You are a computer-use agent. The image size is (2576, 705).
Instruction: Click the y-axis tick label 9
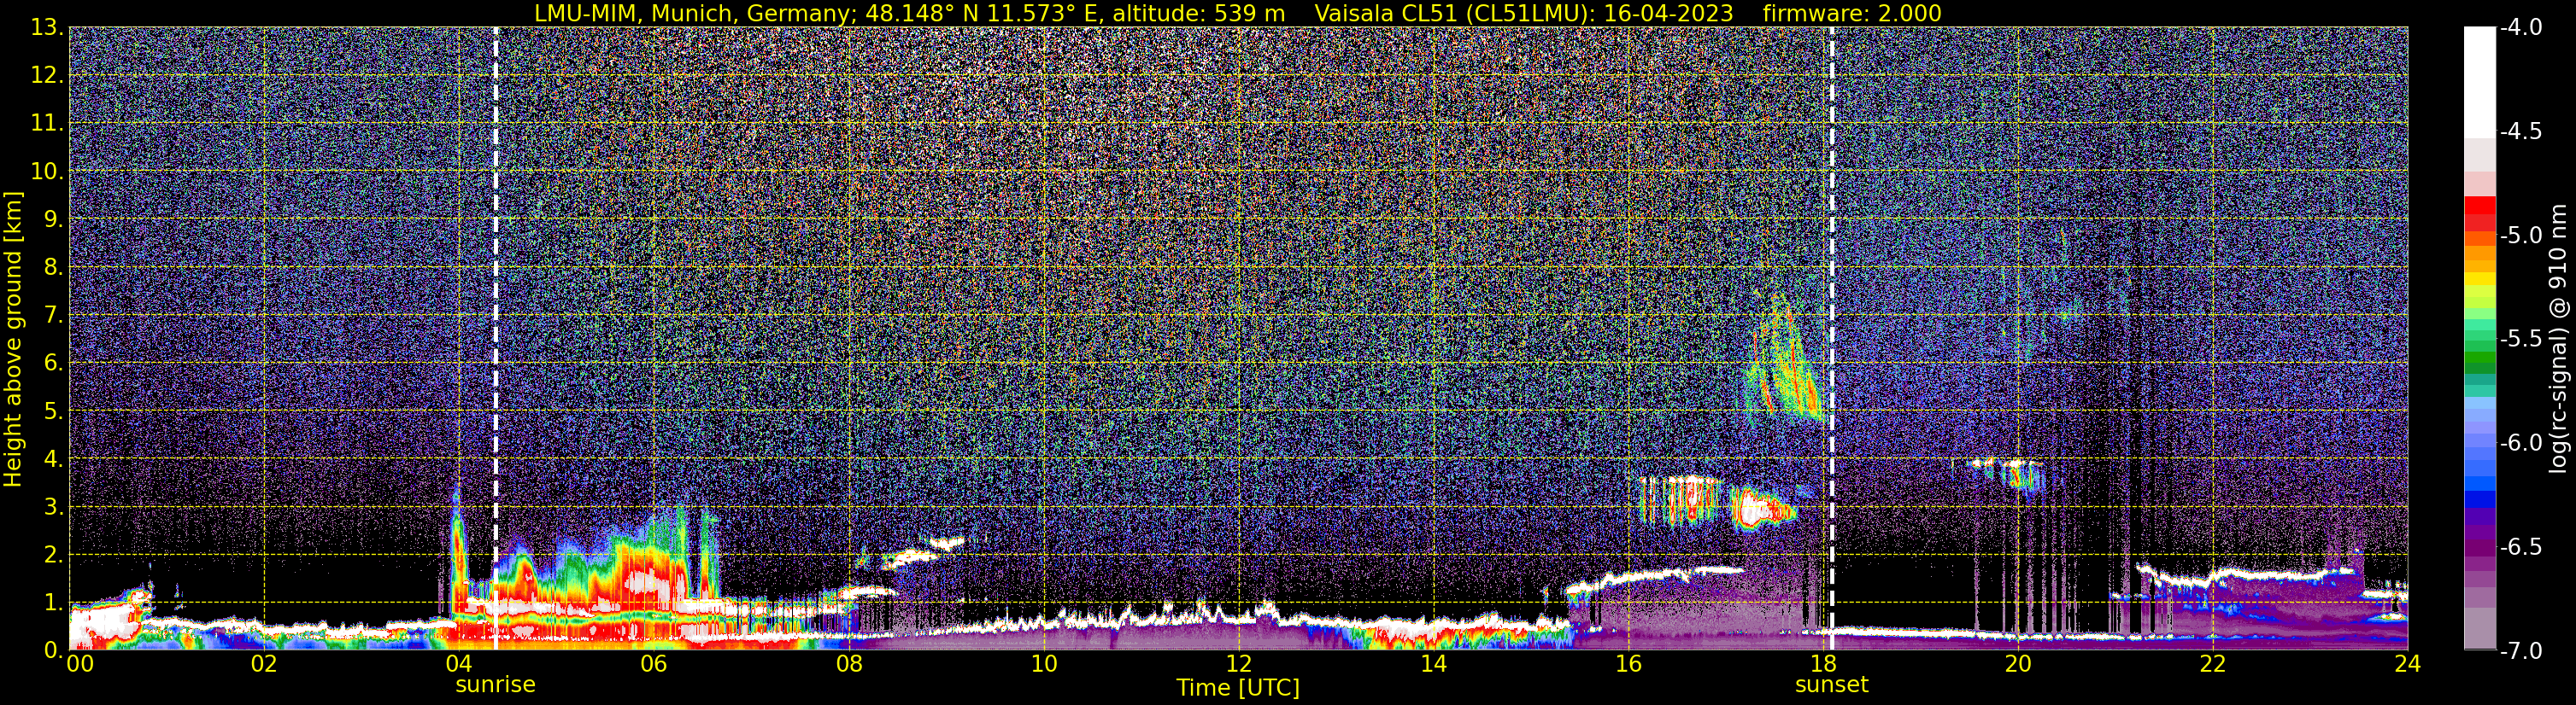tap(54, 219)
